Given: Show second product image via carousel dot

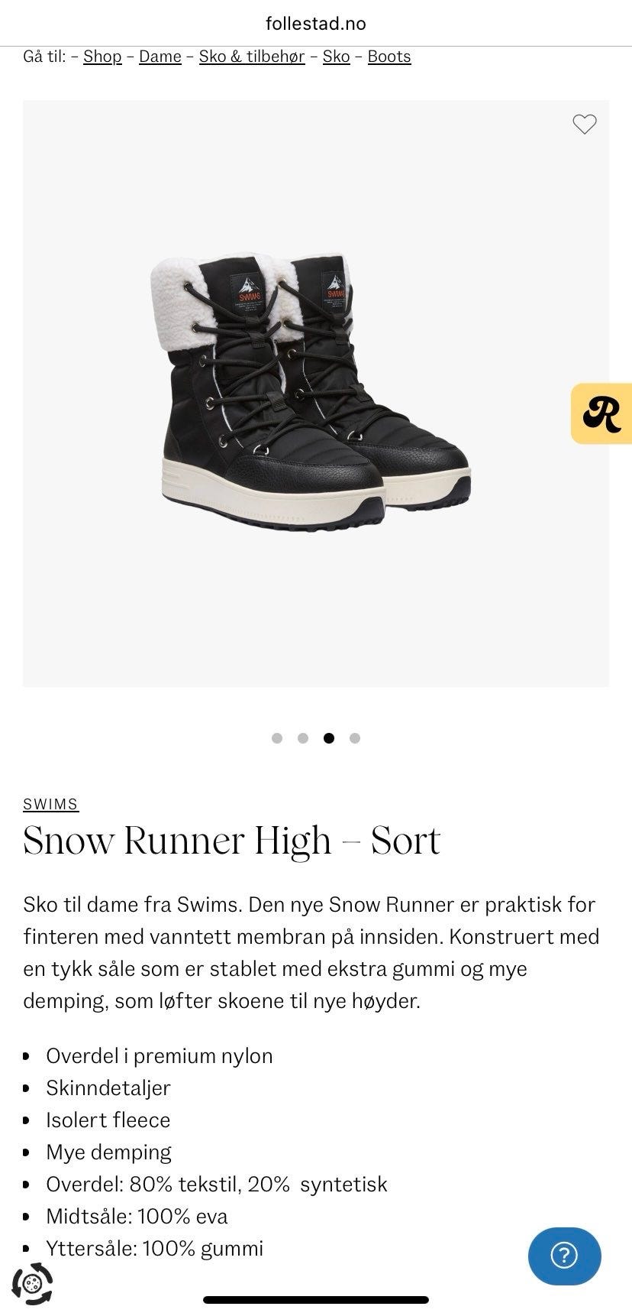Looking at the screenshot, I should (x=303, y=738).
